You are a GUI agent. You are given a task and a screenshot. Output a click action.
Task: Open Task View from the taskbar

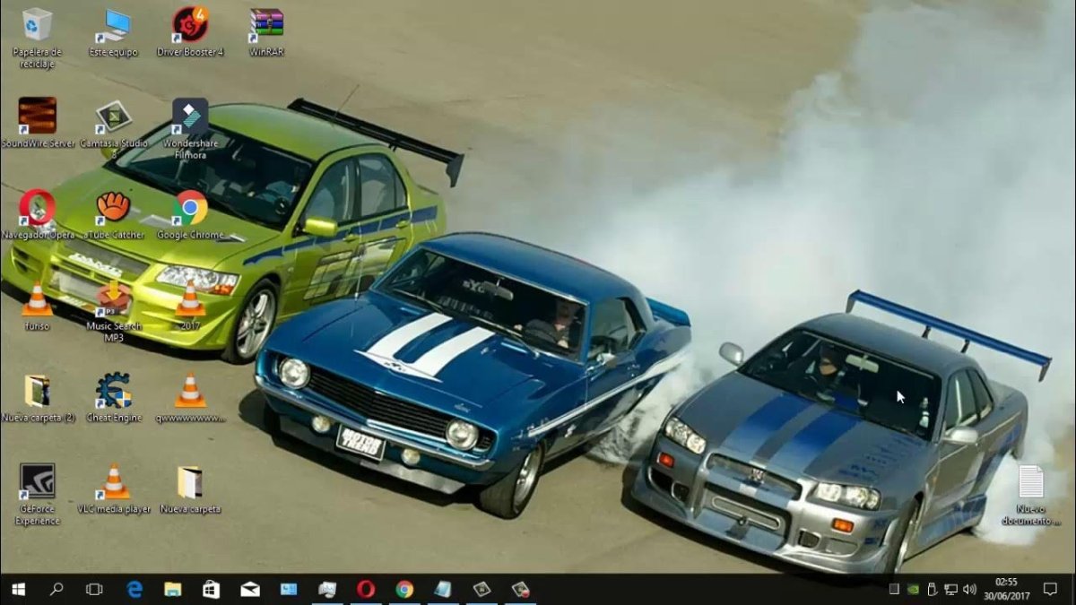coord(94,589)
